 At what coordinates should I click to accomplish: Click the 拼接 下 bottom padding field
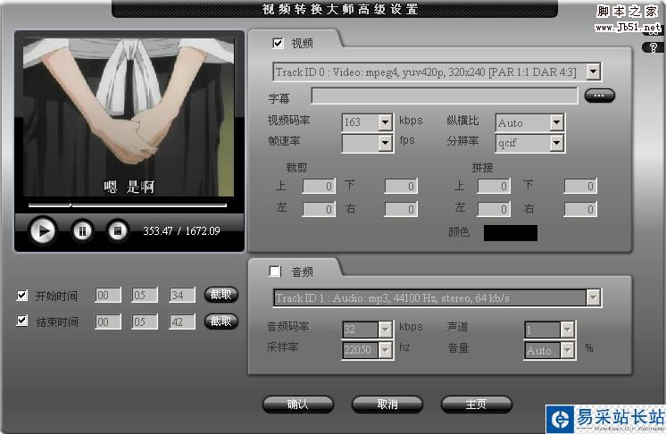(x=580, y=186)
